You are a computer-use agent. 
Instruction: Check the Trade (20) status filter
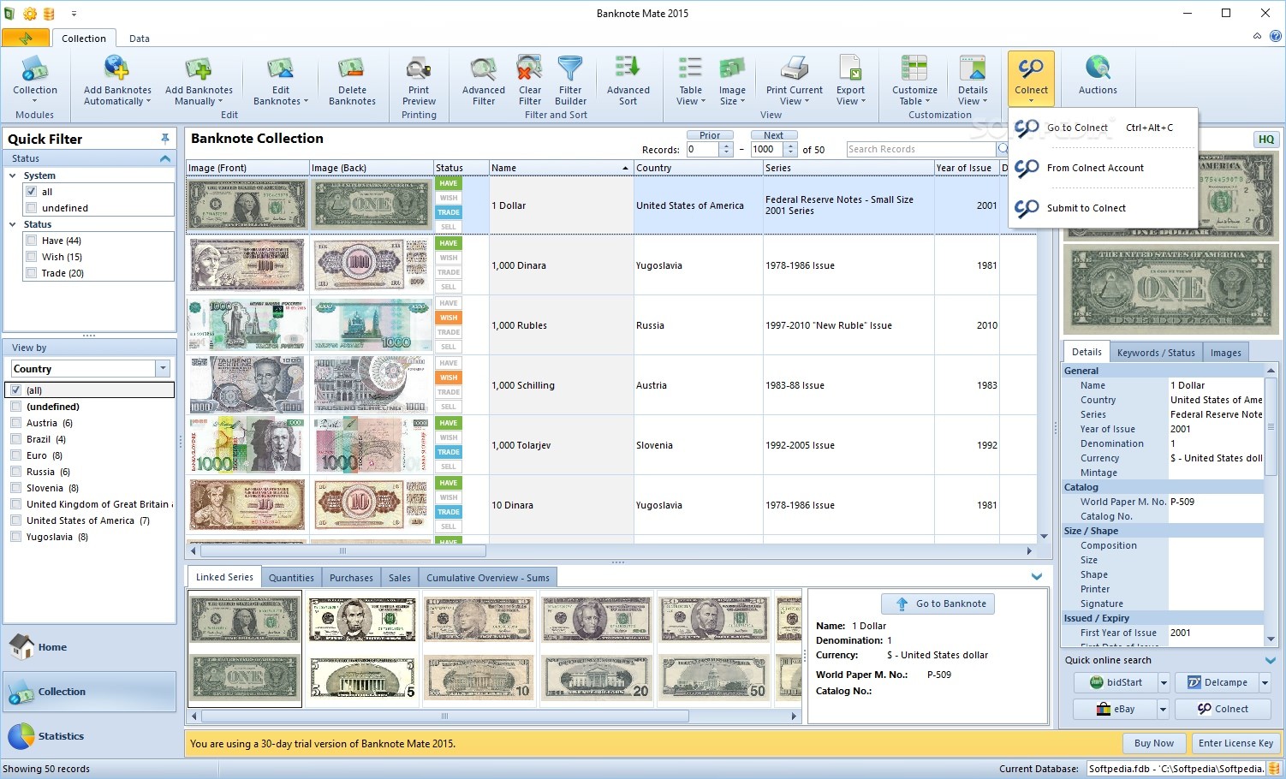point(32,273)
